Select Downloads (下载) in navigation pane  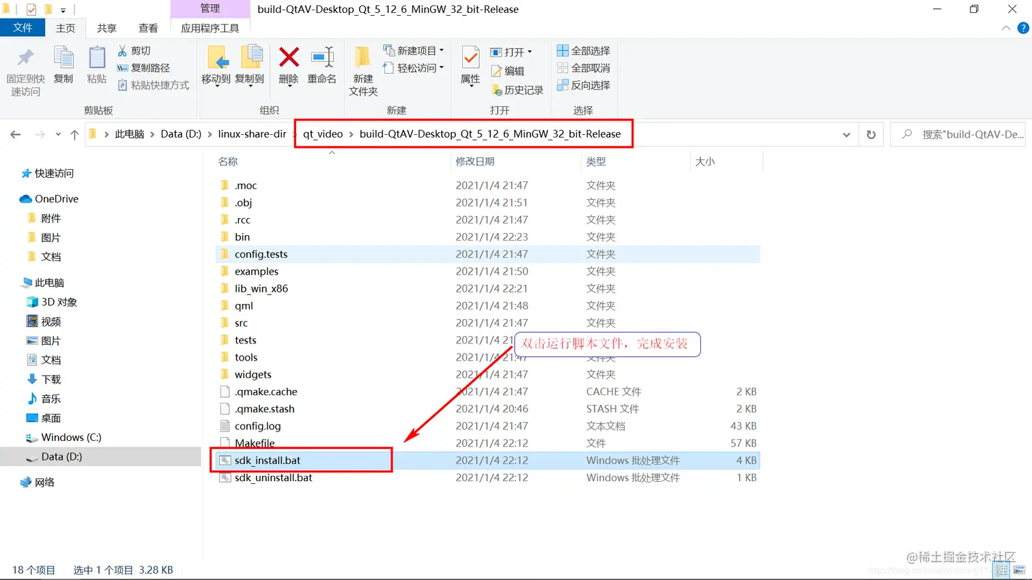click(44, 380)
